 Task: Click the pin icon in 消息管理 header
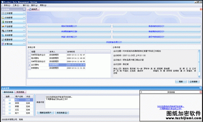(x=200, y=88)
